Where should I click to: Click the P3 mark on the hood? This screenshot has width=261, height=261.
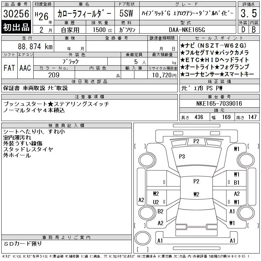(182, 157)
